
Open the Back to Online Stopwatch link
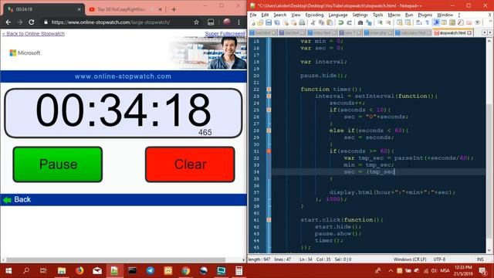pyautogui.click(x=33, y=34)
